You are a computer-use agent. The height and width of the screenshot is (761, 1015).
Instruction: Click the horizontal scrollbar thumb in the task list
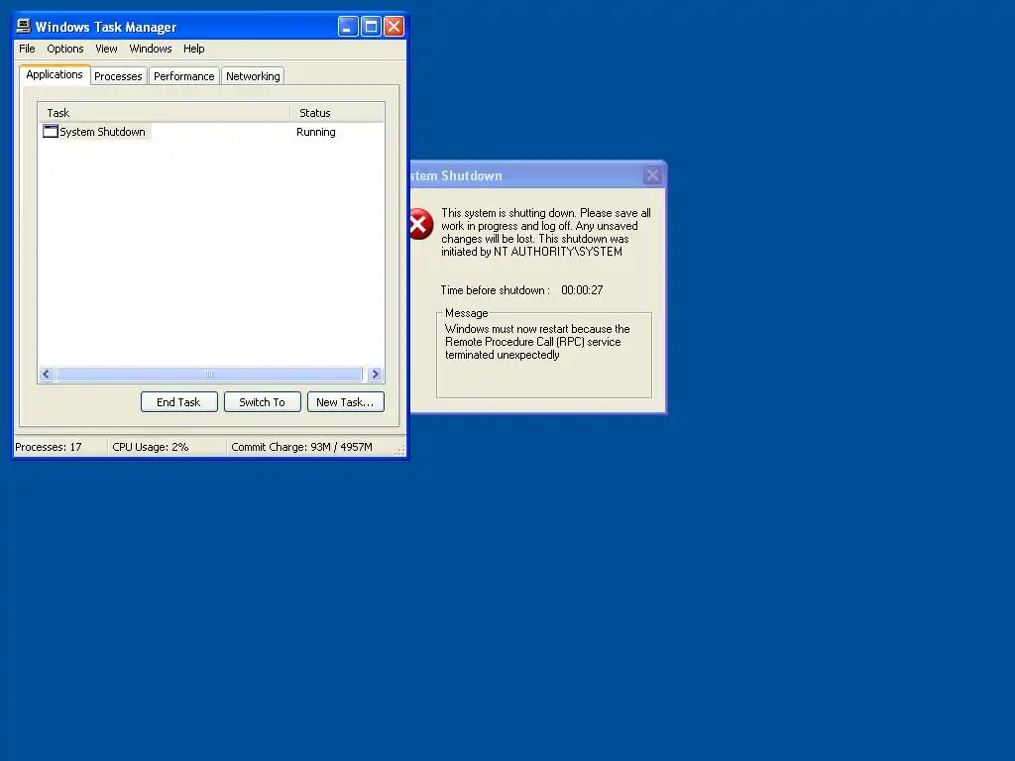[x=209, y=374]
